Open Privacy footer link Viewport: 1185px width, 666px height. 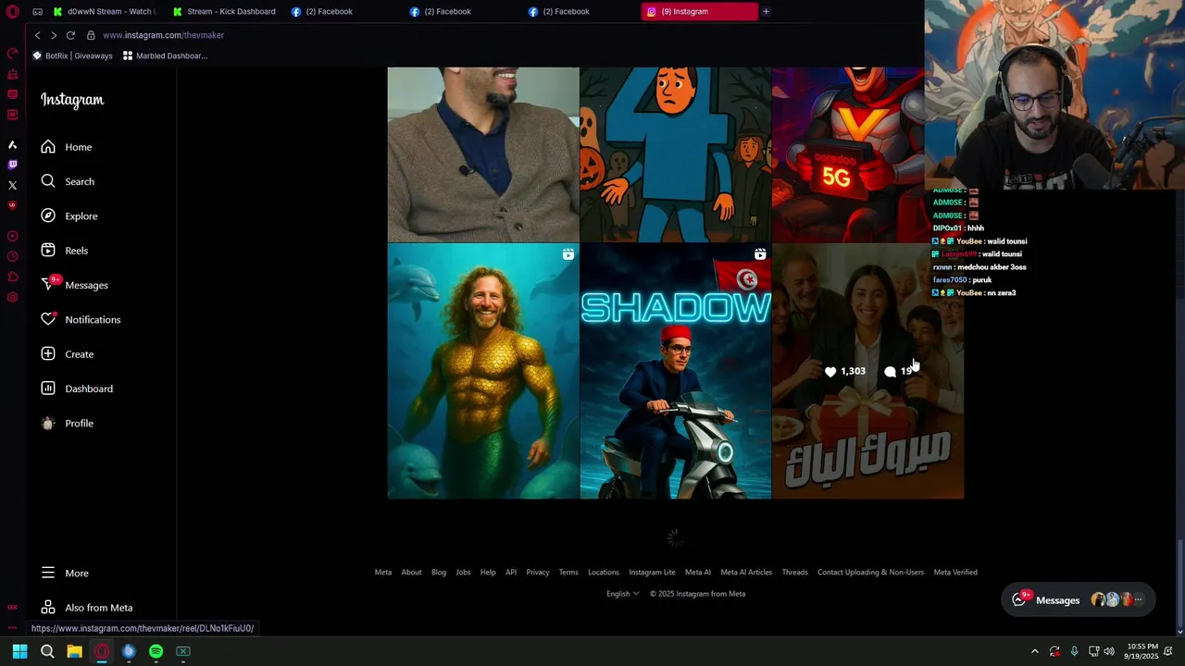[538, 572]
